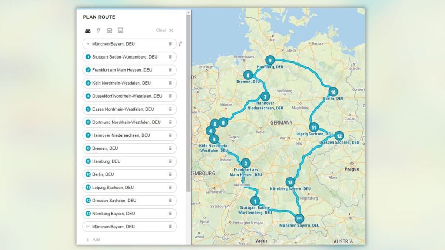Click the X icon next to Clear
This screenshot has width=445, height=250.
coord(170,30)
